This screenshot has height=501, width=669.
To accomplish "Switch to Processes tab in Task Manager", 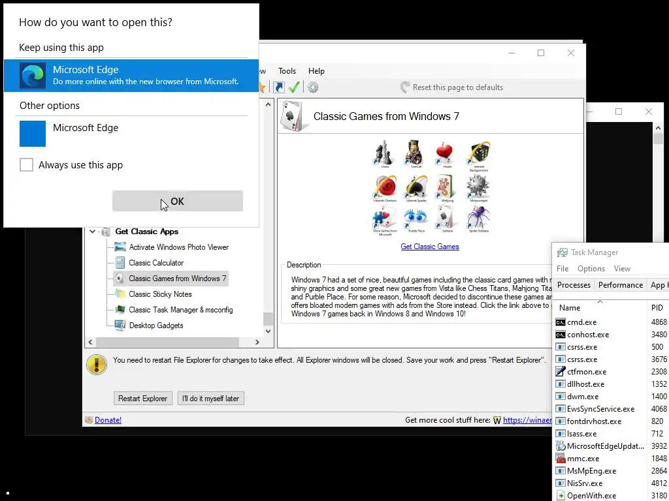I will tap(574, 284).
